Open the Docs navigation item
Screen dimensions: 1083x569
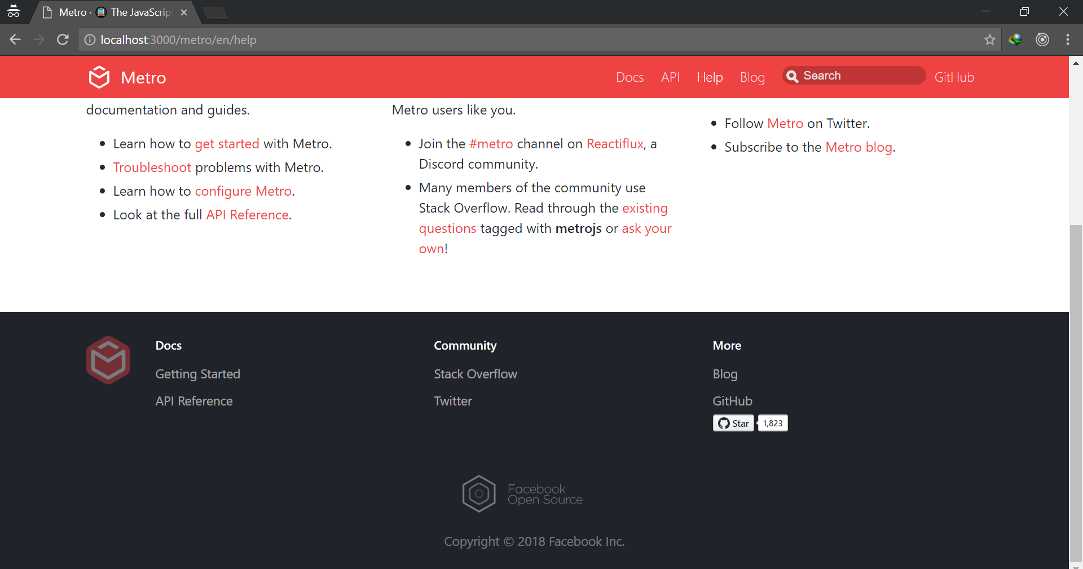point(629,77)
